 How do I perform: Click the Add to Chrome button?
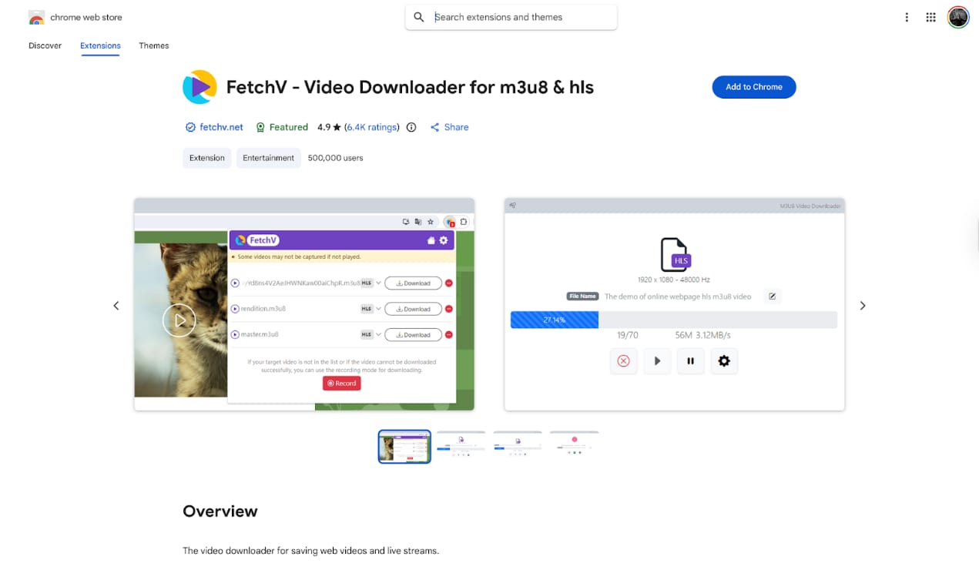tap(753, 87)
